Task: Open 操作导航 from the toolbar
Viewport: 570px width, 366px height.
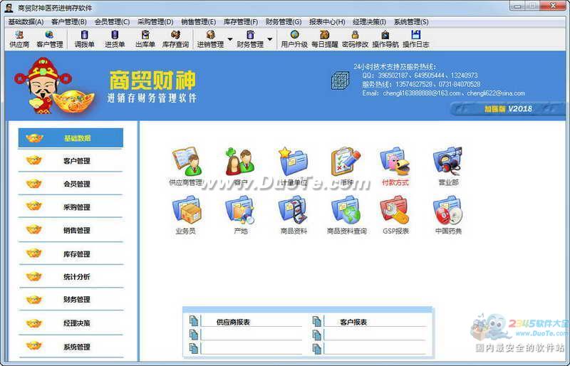Action: click(x=385, y=39)
